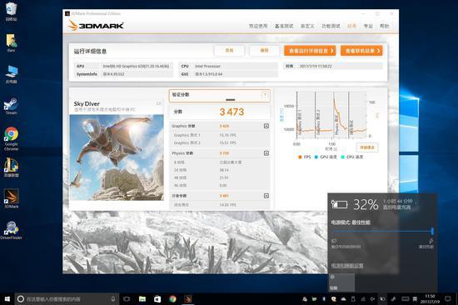Open the Recycle Bin desktop icon
Viewport: 458px width, 305px height.
coord(11,11)
